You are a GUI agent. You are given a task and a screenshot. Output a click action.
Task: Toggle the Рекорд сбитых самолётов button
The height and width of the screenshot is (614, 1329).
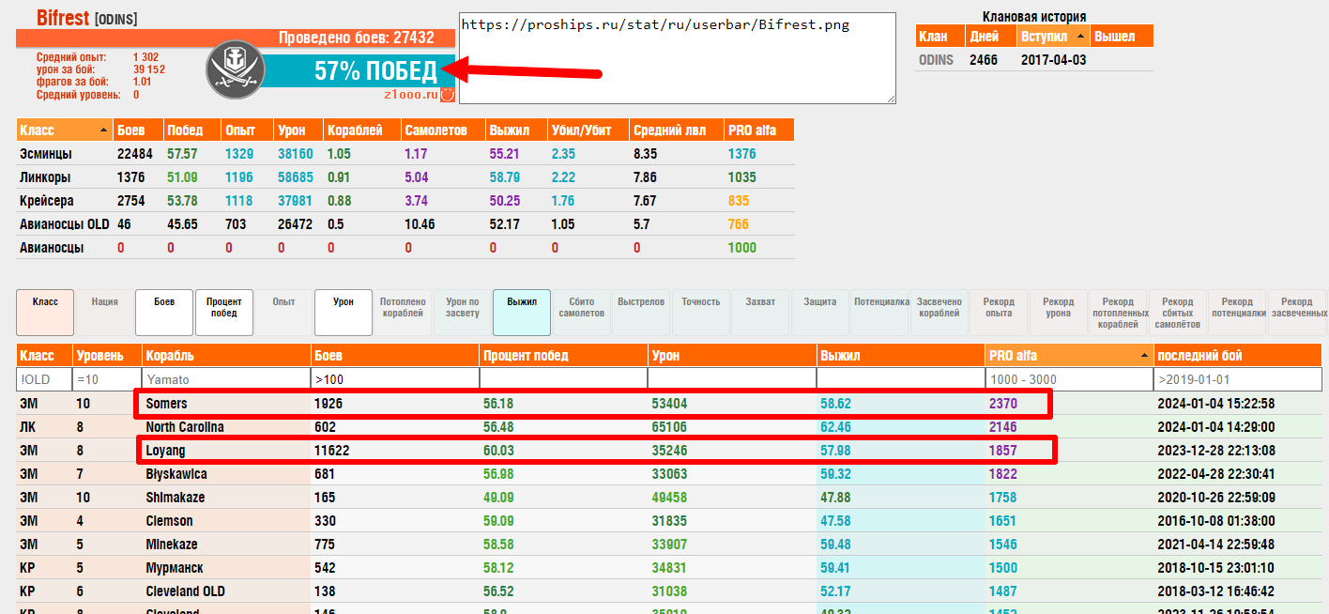pyautogui.click(x=1178, y=313)
